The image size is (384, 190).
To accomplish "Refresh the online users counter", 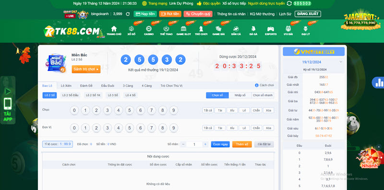I will [289, 3].
